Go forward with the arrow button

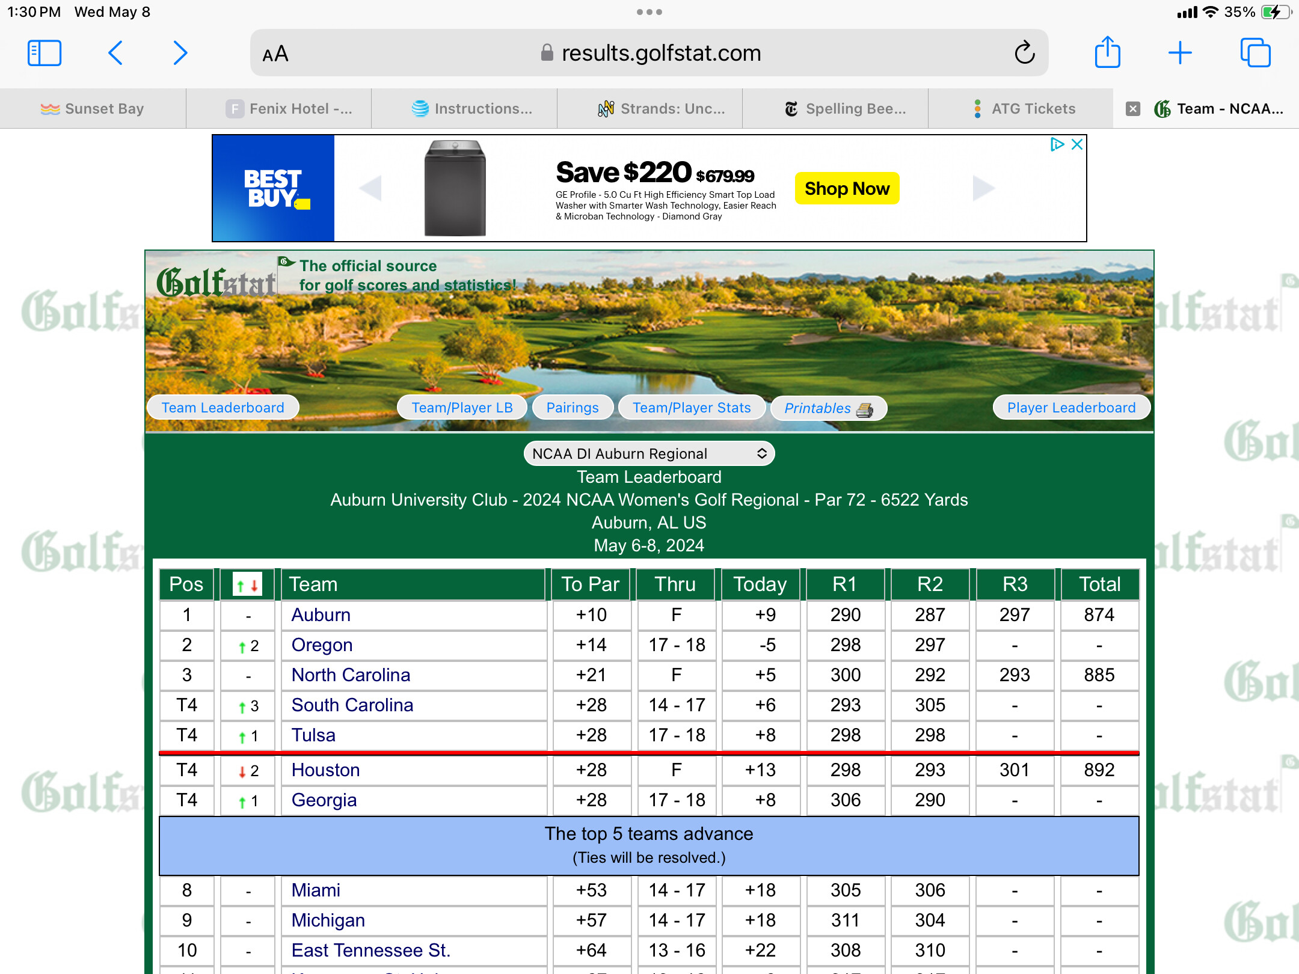click(180, 53)
